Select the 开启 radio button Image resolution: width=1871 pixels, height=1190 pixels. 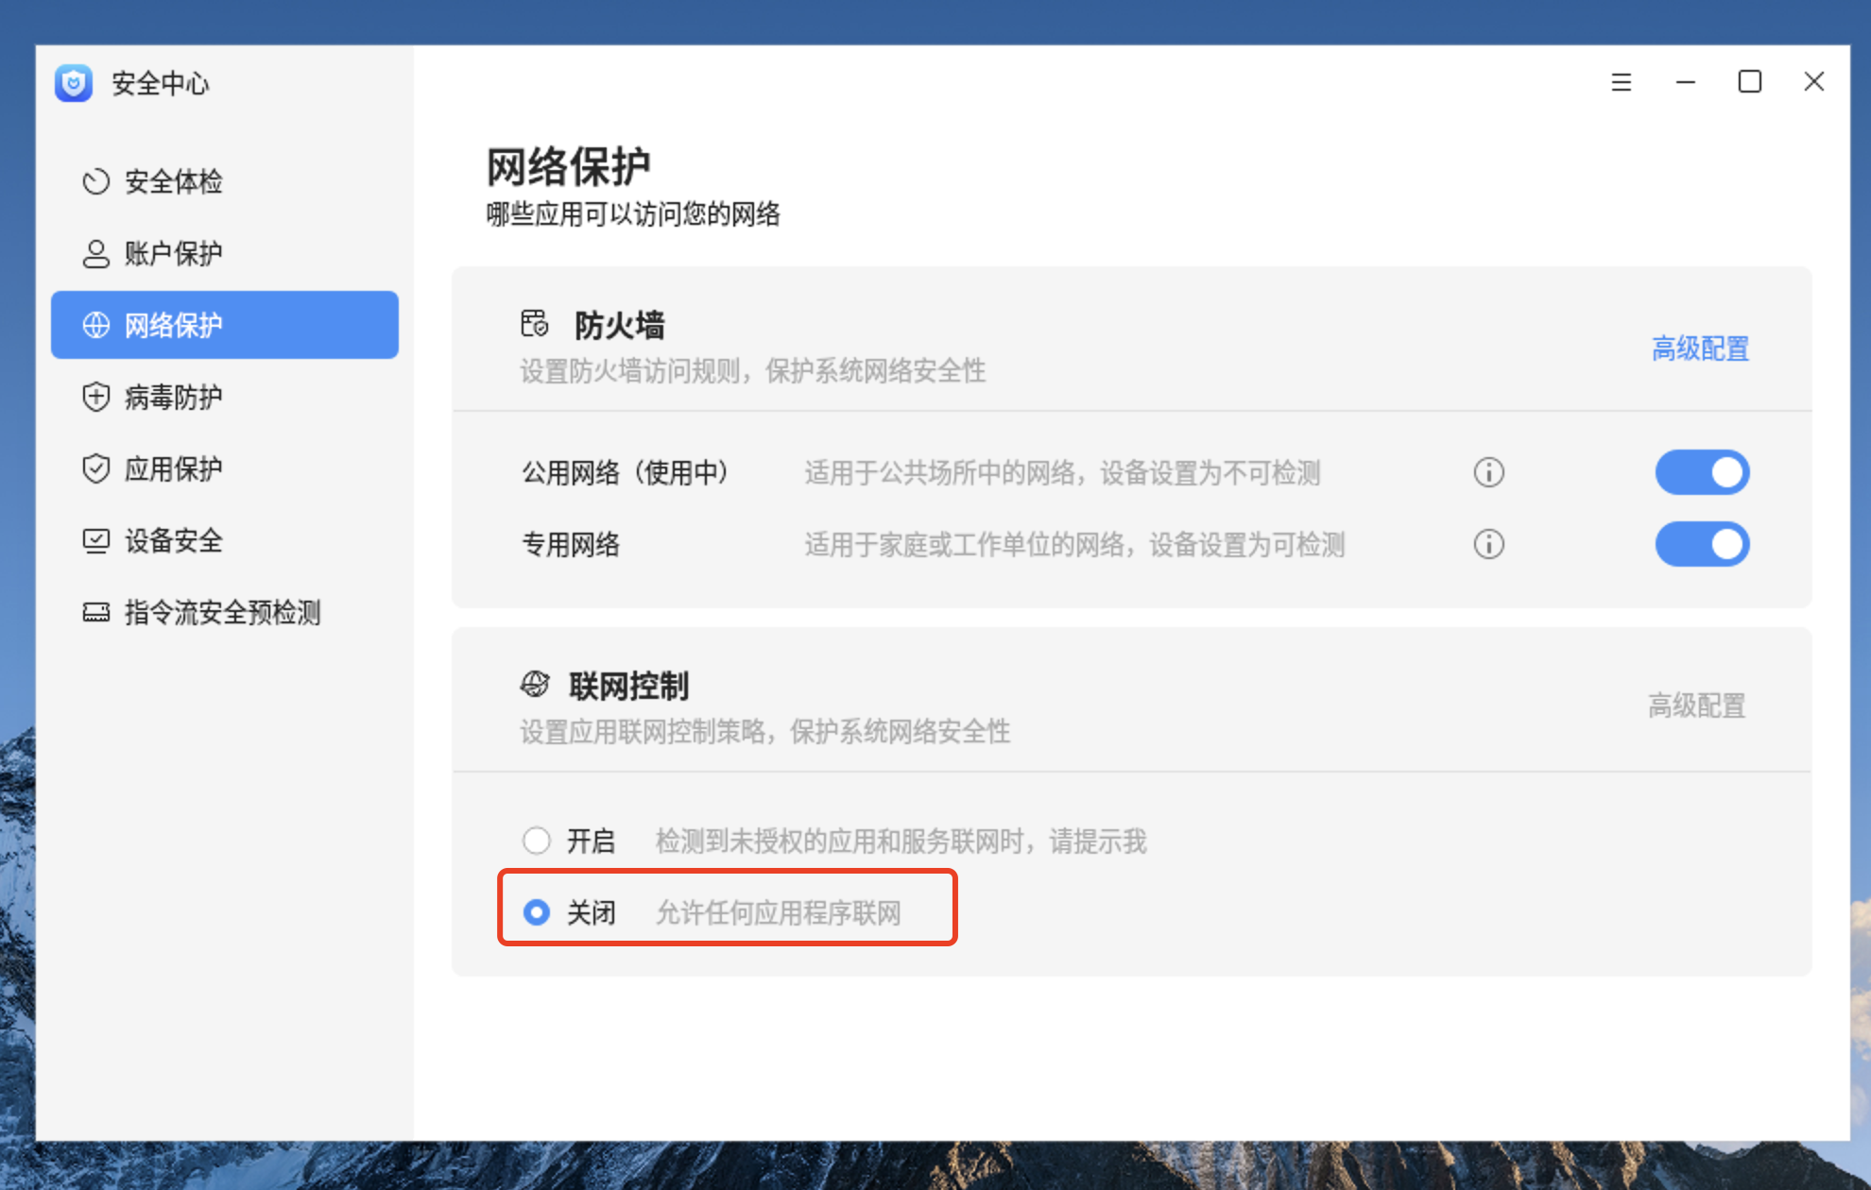(x=537, y=841)
